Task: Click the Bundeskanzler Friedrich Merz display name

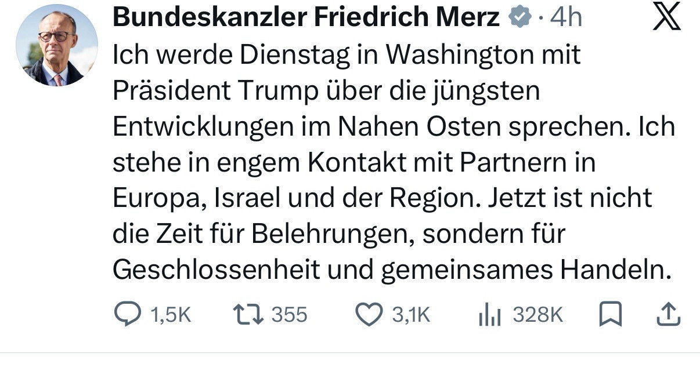Action: [306, 18]
